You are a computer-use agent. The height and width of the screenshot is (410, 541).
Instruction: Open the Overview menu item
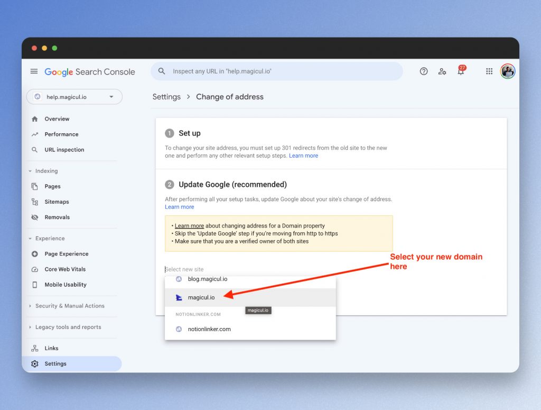point(57,119)
